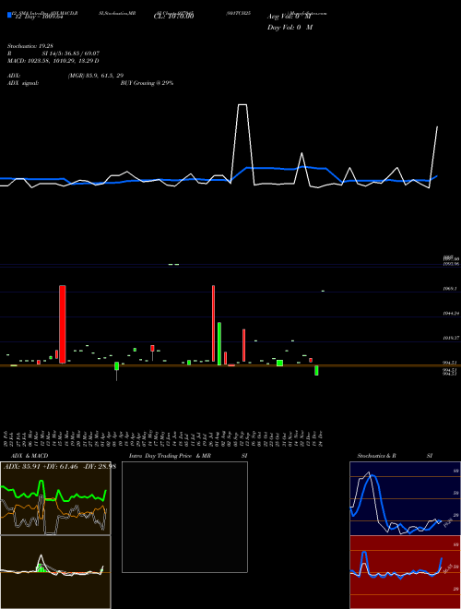
Task: Click the 1069.1 price axis label
Action: [449, 289]
